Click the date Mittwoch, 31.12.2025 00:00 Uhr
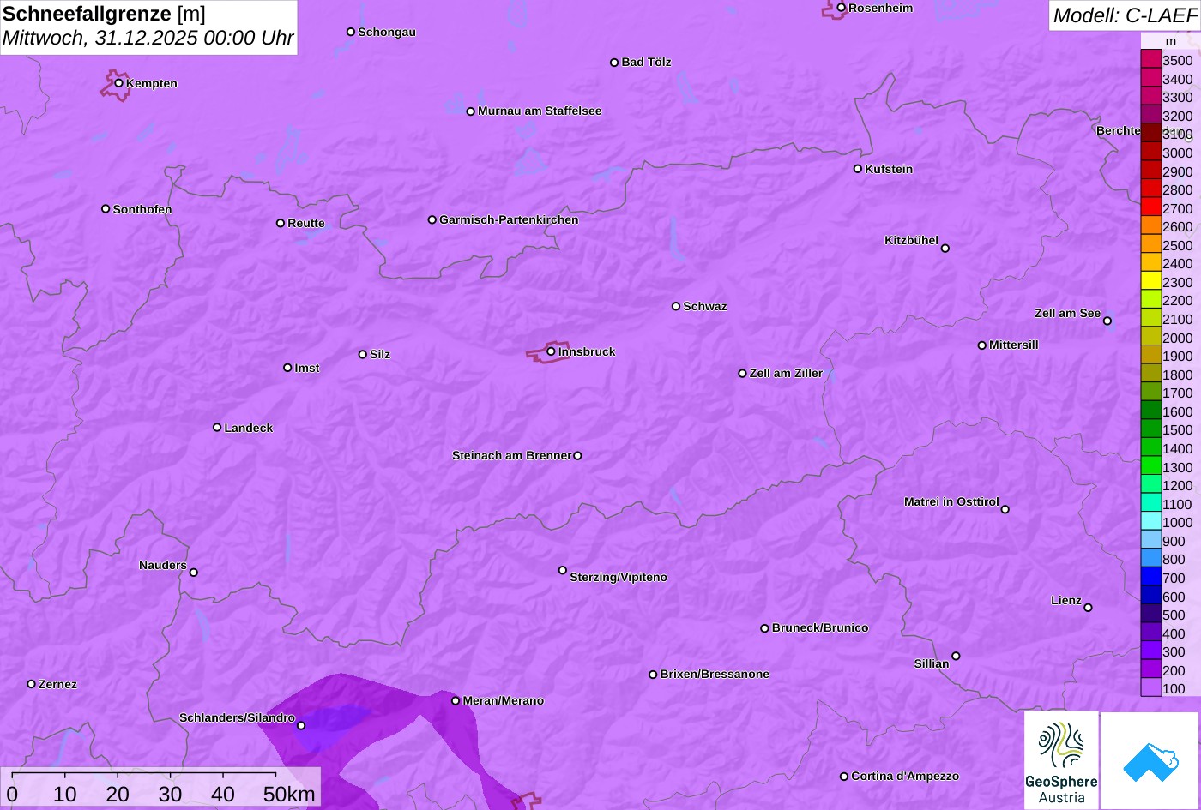The width and height of the screenshot is (1201, 810). 148,39
